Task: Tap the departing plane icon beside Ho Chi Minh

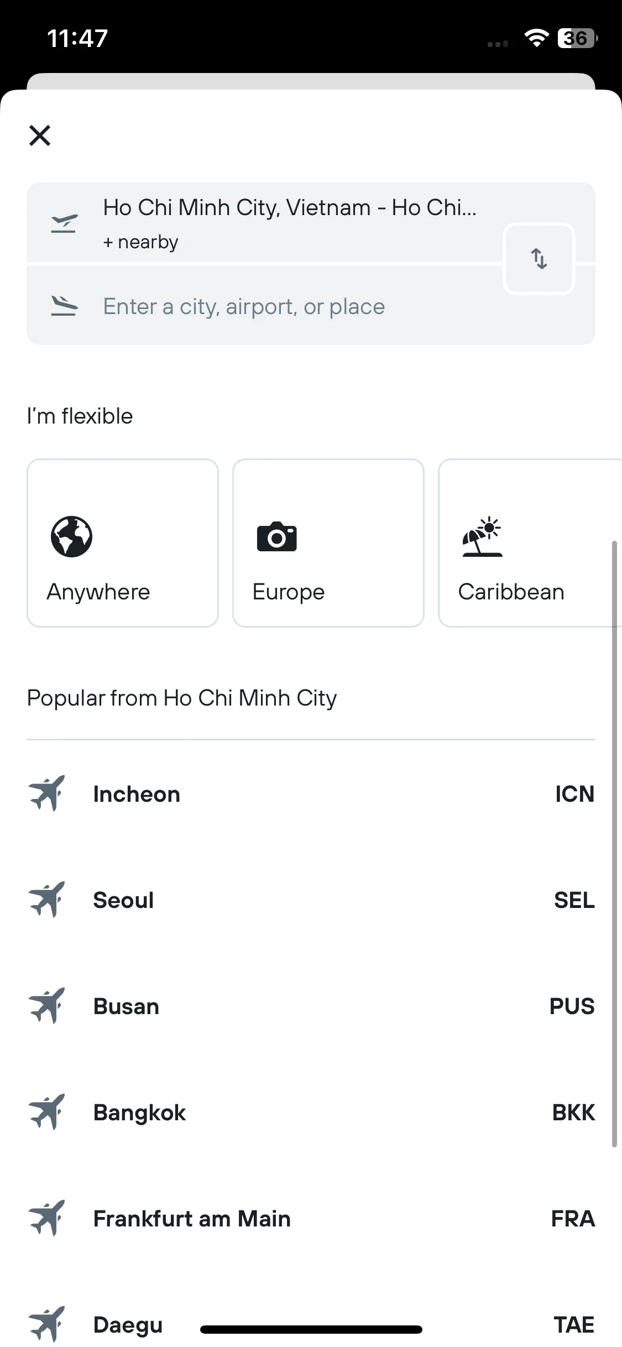Action: click(64, 224)
